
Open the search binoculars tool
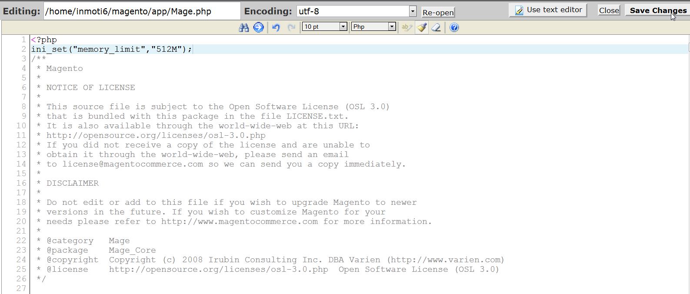(x=244, y=27)
